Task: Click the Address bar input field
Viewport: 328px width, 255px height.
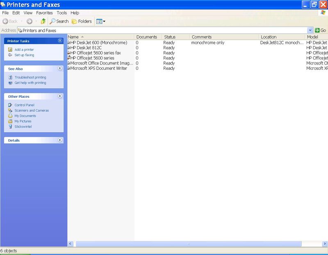Action: click(x=162, y=30)
